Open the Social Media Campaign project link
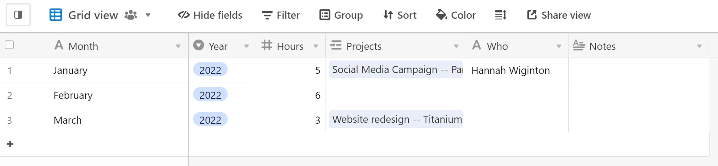This screenshot has height=166, width=718. tap(396, 69)
